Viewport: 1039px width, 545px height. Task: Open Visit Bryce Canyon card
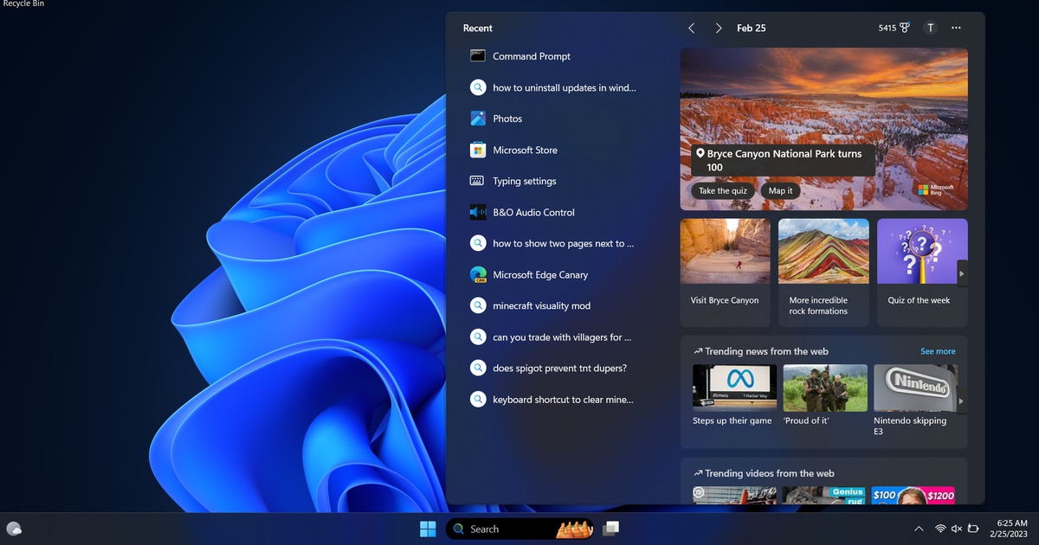click(x=725, y=272)
